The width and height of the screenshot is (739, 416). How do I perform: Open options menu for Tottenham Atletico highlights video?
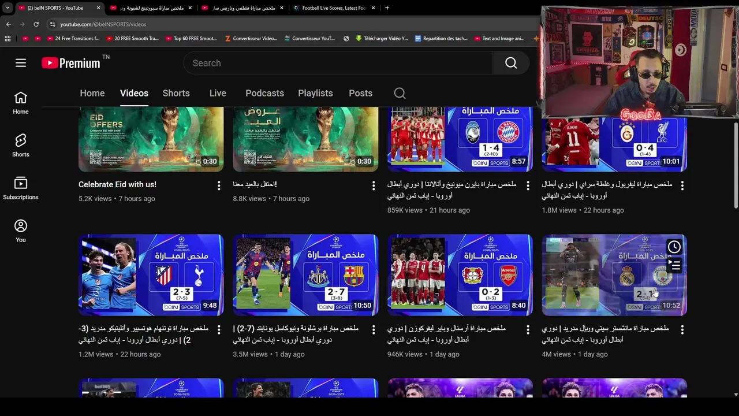click(x=219, y=329)
